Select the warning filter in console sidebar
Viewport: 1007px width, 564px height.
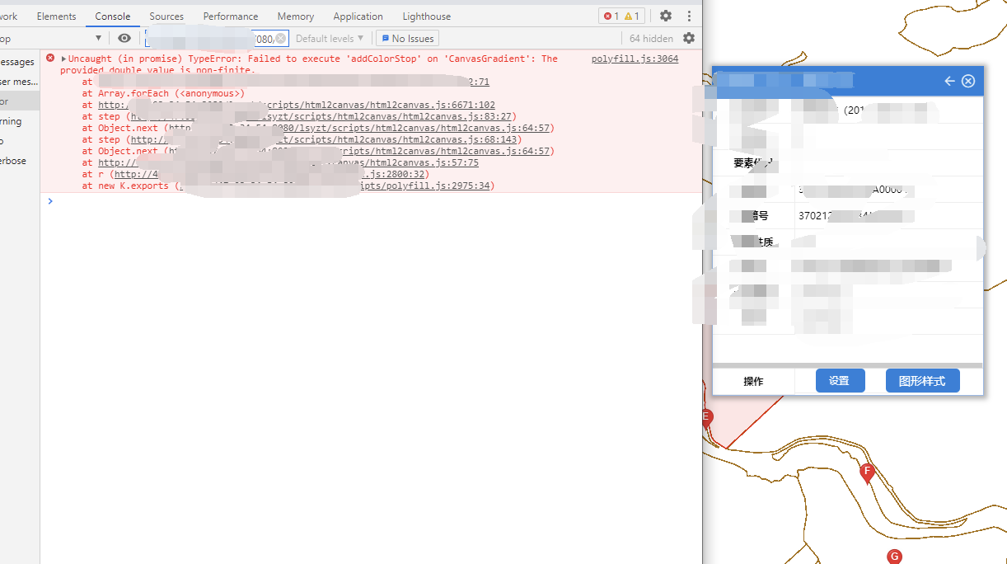(20, 121)
